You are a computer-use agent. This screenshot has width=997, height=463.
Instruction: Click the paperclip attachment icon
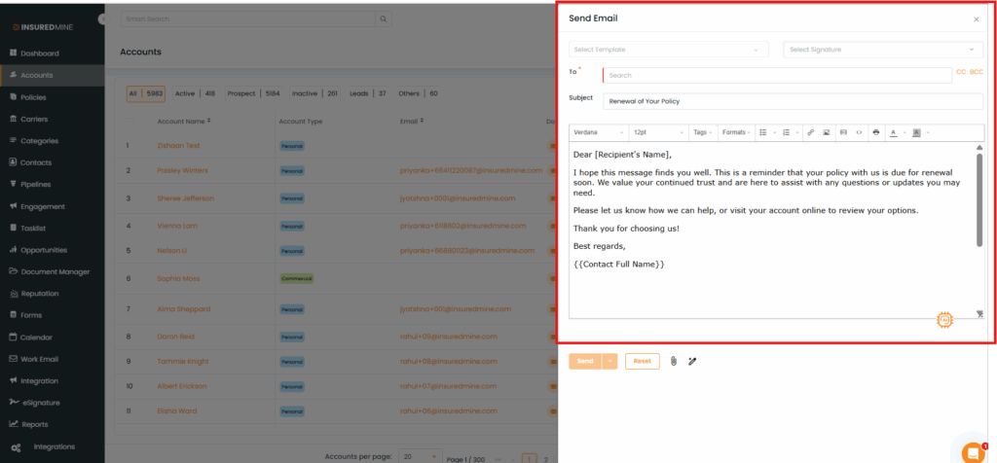[x=673, y=361]
